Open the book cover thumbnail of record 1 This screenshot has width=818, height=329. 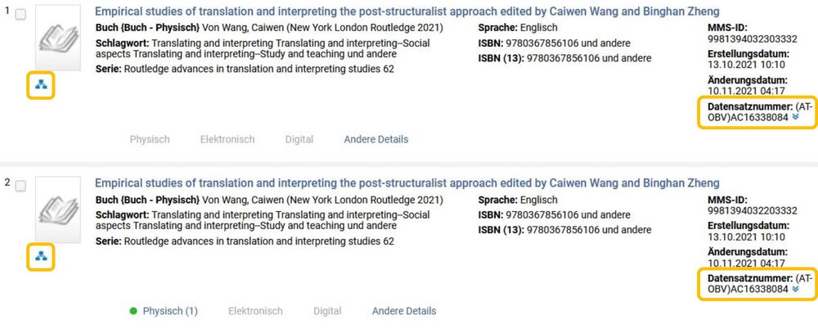coord(58,38)
